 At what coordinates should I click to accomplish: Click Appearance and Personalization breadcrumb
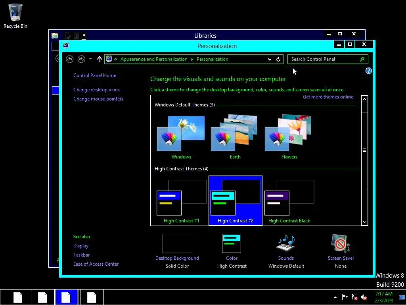(154, 59)
